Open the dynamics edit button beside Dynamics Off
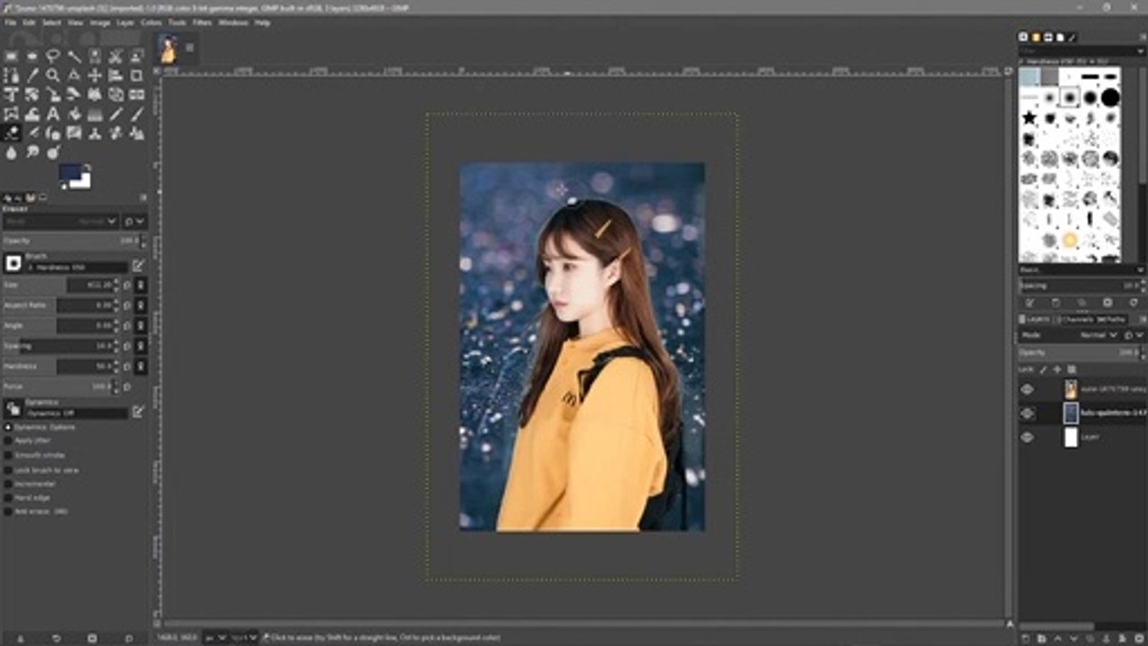This screenshot has height=646, width=1148. tap(138, 411)
